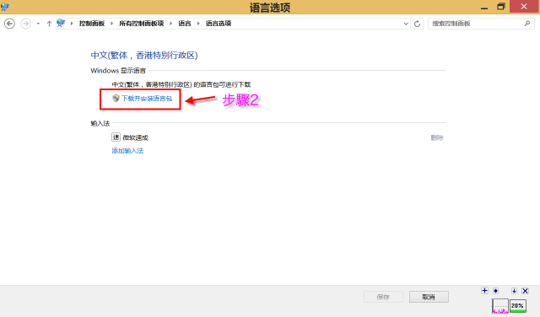The image size is (540, 317).
Task: Open 语言 breadcrumb
Action: tap(185, 24)
